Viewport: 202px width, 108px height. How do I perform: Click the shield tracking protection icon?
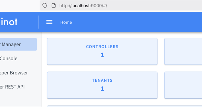coord(45,5)
